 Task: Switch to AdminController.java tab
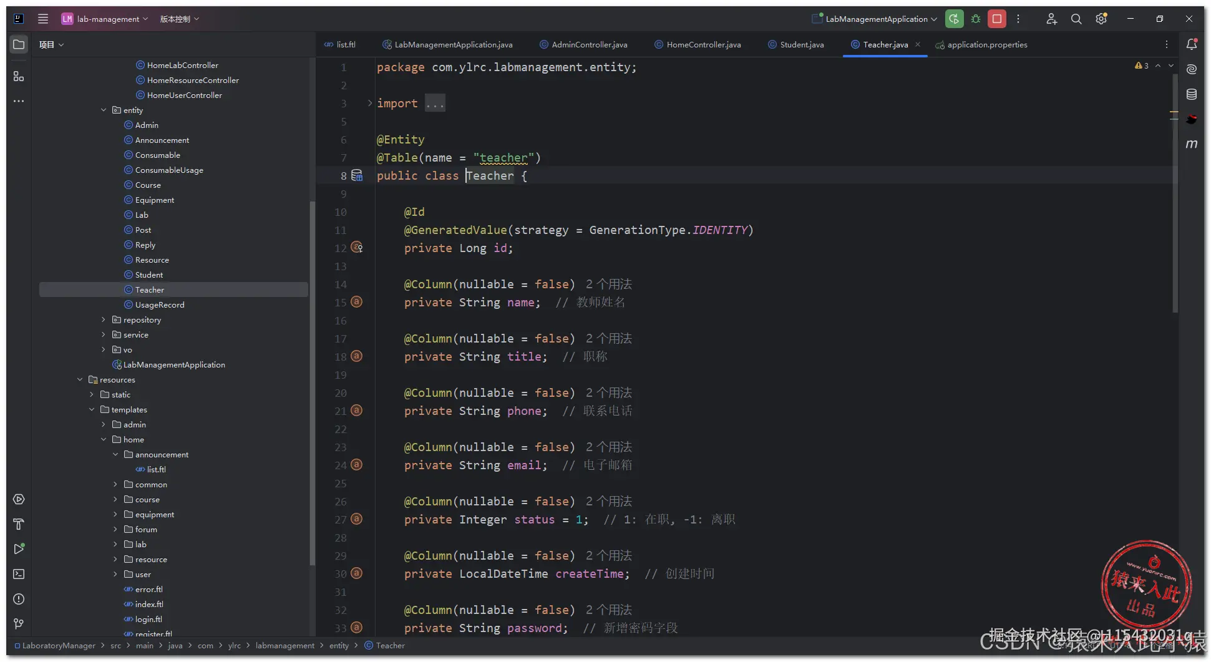click(x=583, y=45)
